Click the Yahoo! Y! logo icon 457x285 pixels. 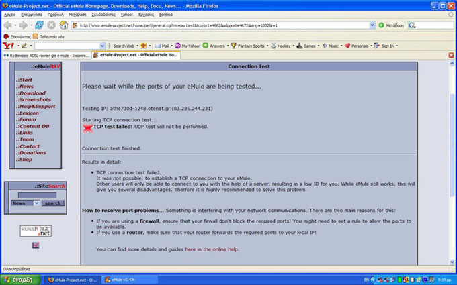point(8,46)
